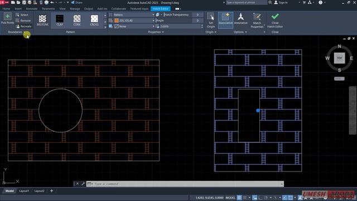Choose the CLAY hatch pattern
This screenshot has height=201, width=357.
tap(60, 20)
